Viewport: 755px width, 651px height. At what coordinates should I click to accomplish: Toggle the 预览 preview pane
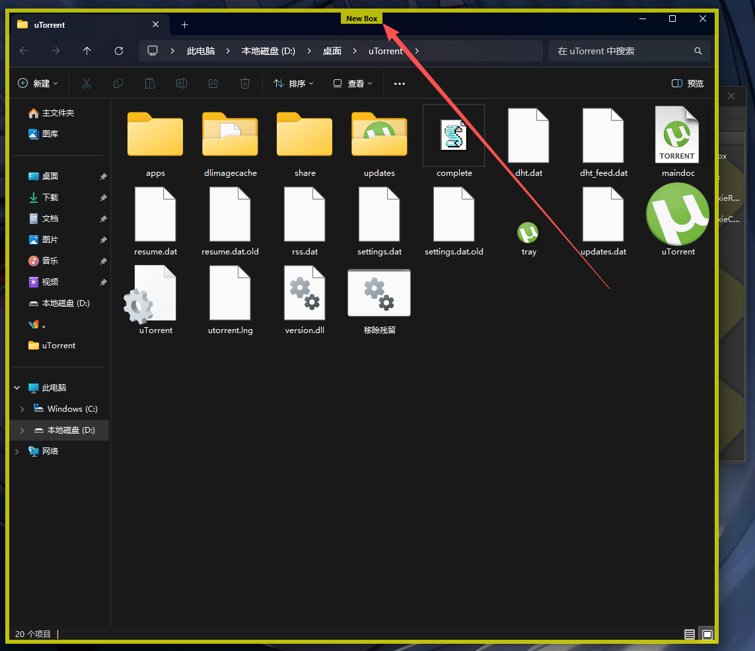pyautogui.click(x=688, y=83)
